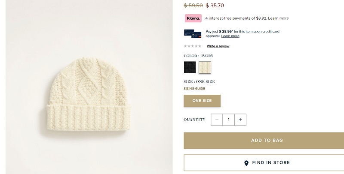Image resolution: width=344 pixels, height=174 pixels.
Task: Select the first star in the rating
Action: pyautogui.click(x=185, y=46)
